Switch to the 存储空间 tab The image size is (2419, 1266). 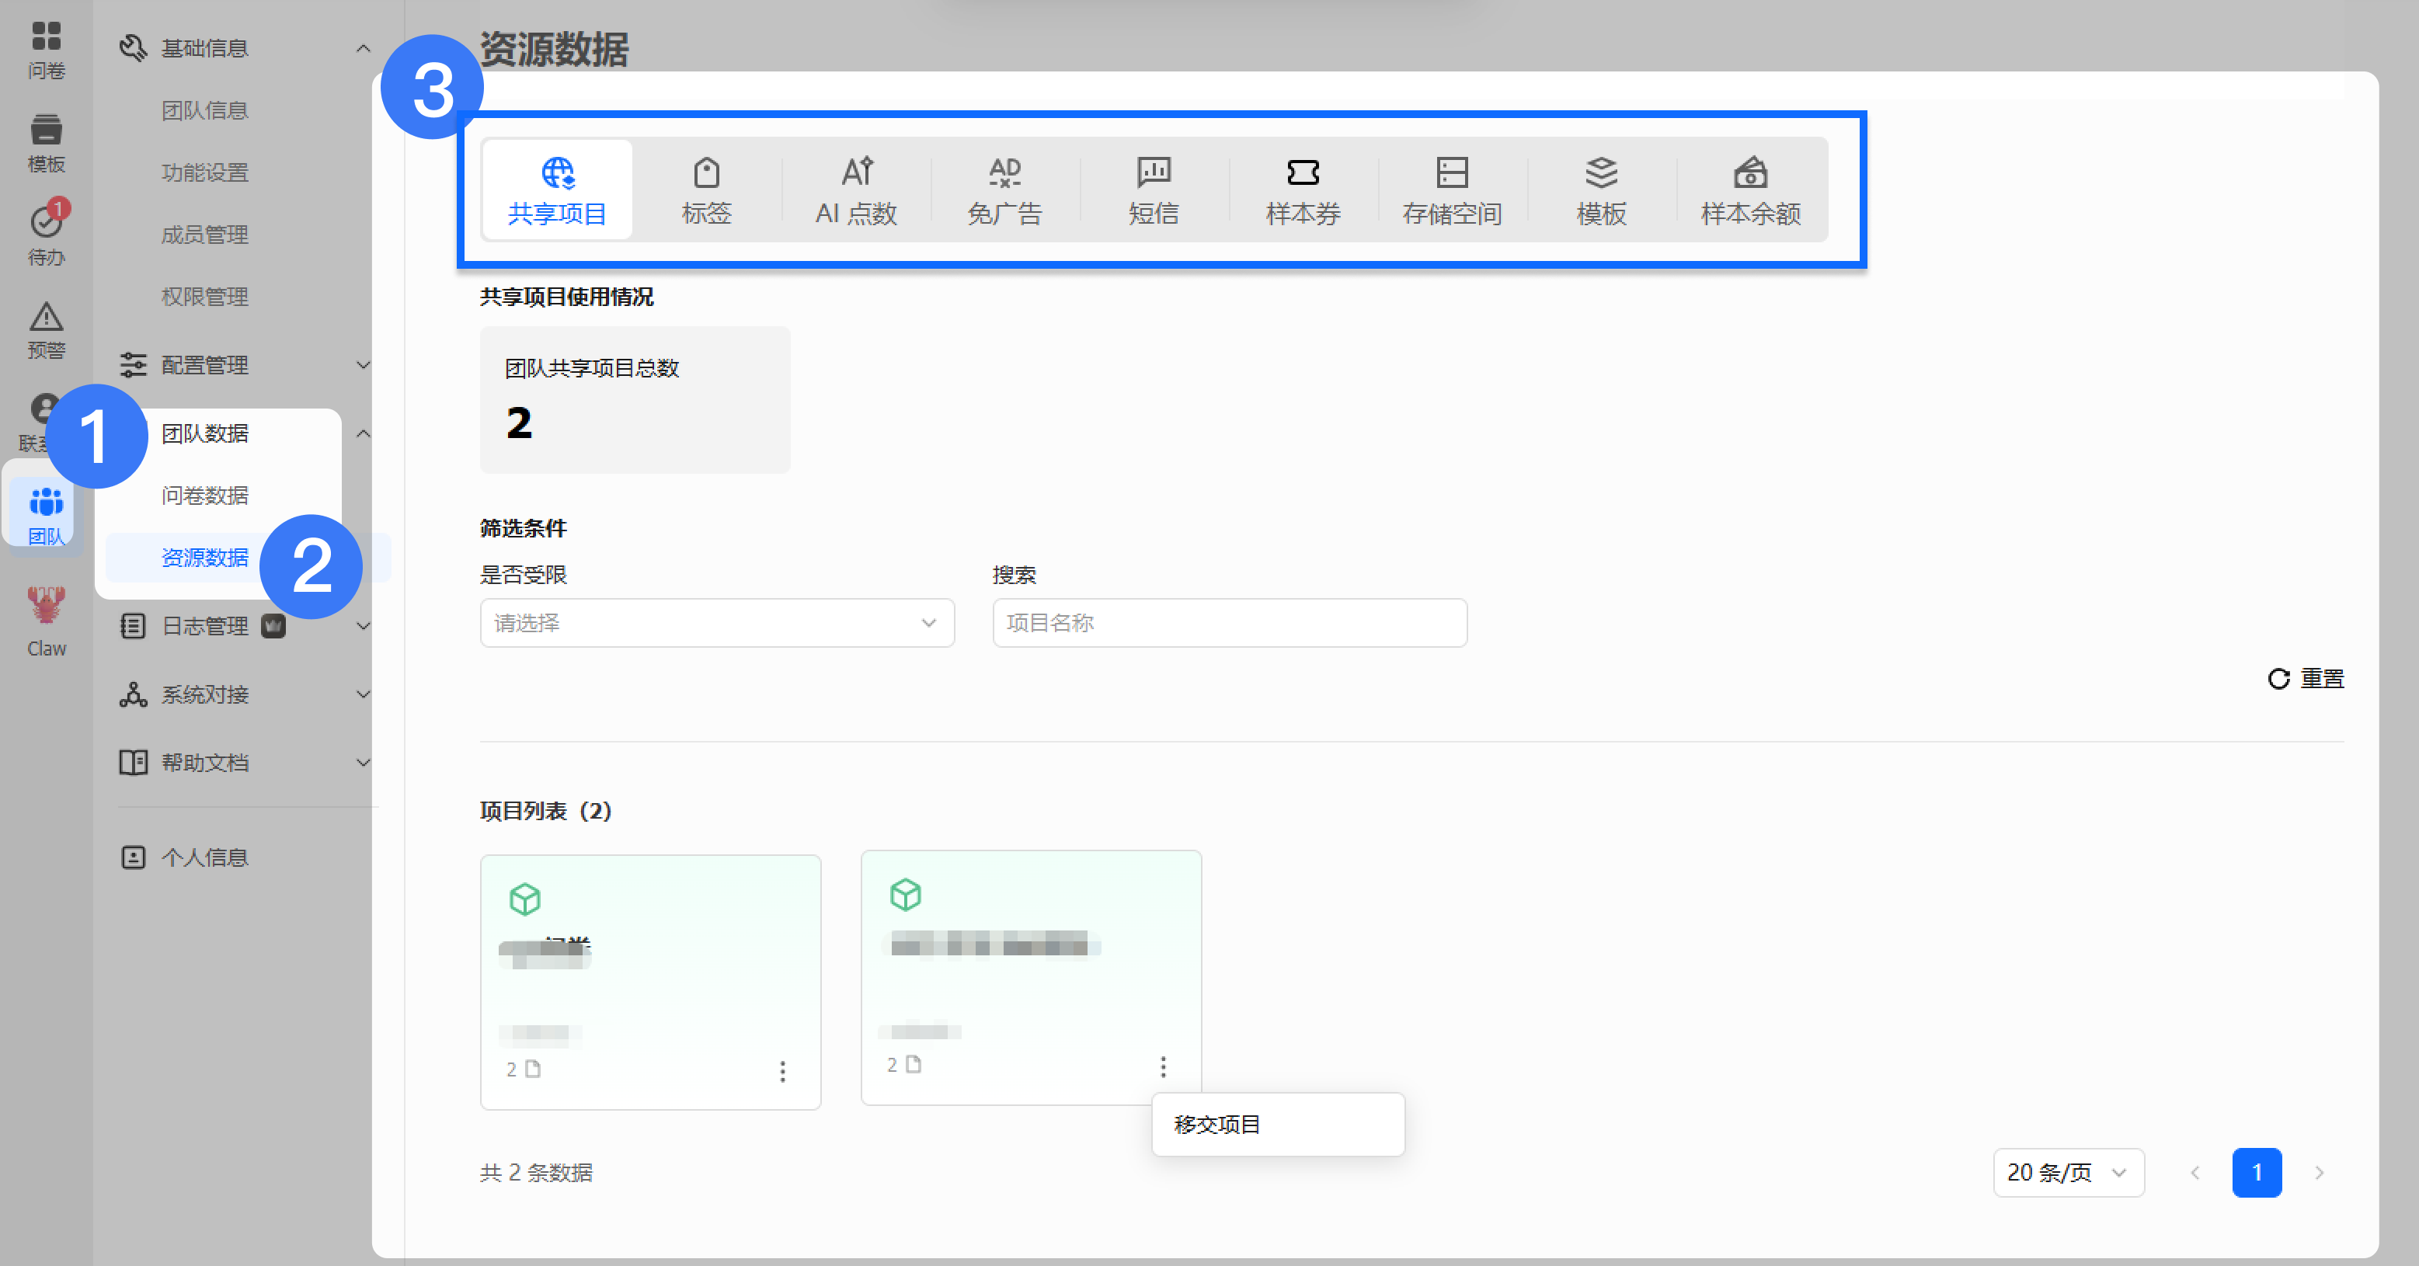pyautogui.click(x=1453, y=190)
